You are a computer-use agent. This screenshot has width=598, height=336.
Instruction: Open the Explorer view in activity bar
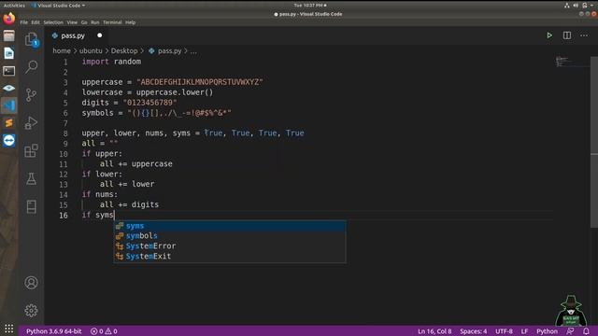tap(31, 39)
